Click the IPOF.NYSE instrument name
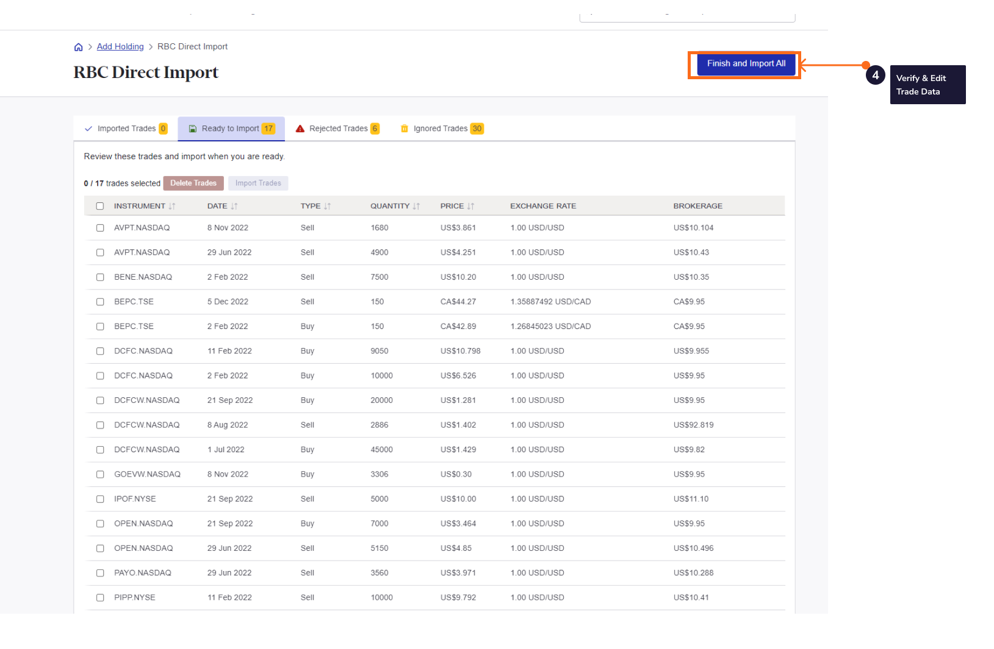Image resolution: width=994 pixels, height=649 pixels. [x=135, y=498]
